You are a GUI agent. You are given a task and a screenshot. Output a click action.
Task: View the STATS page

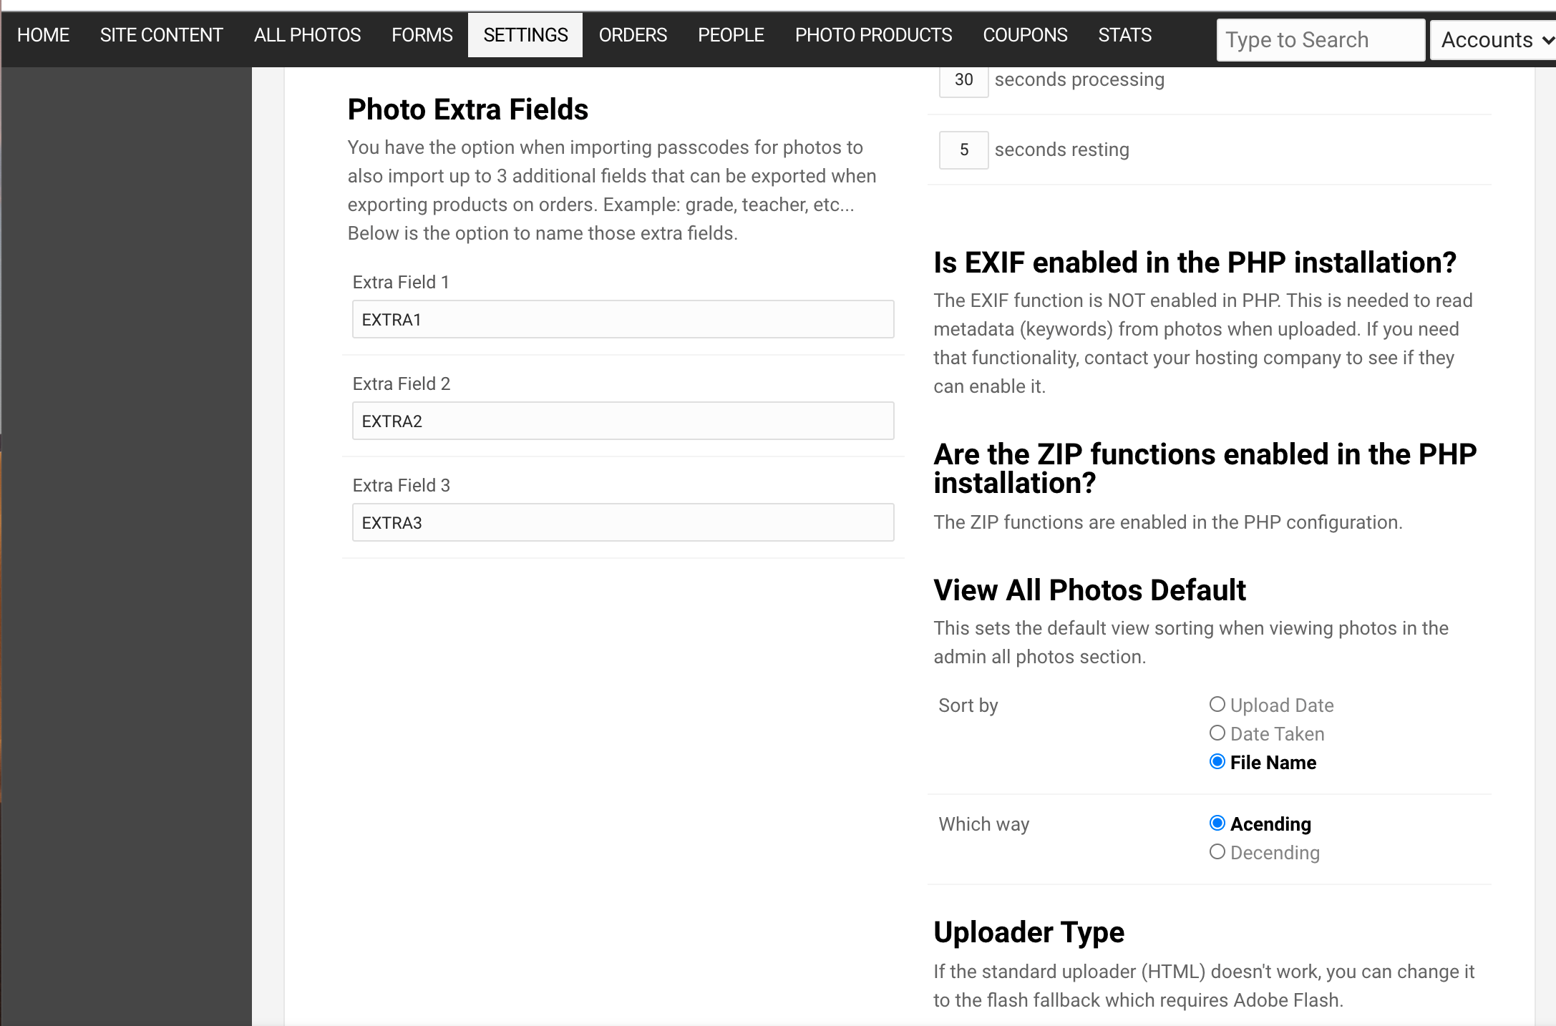(x=1124, y=35)
